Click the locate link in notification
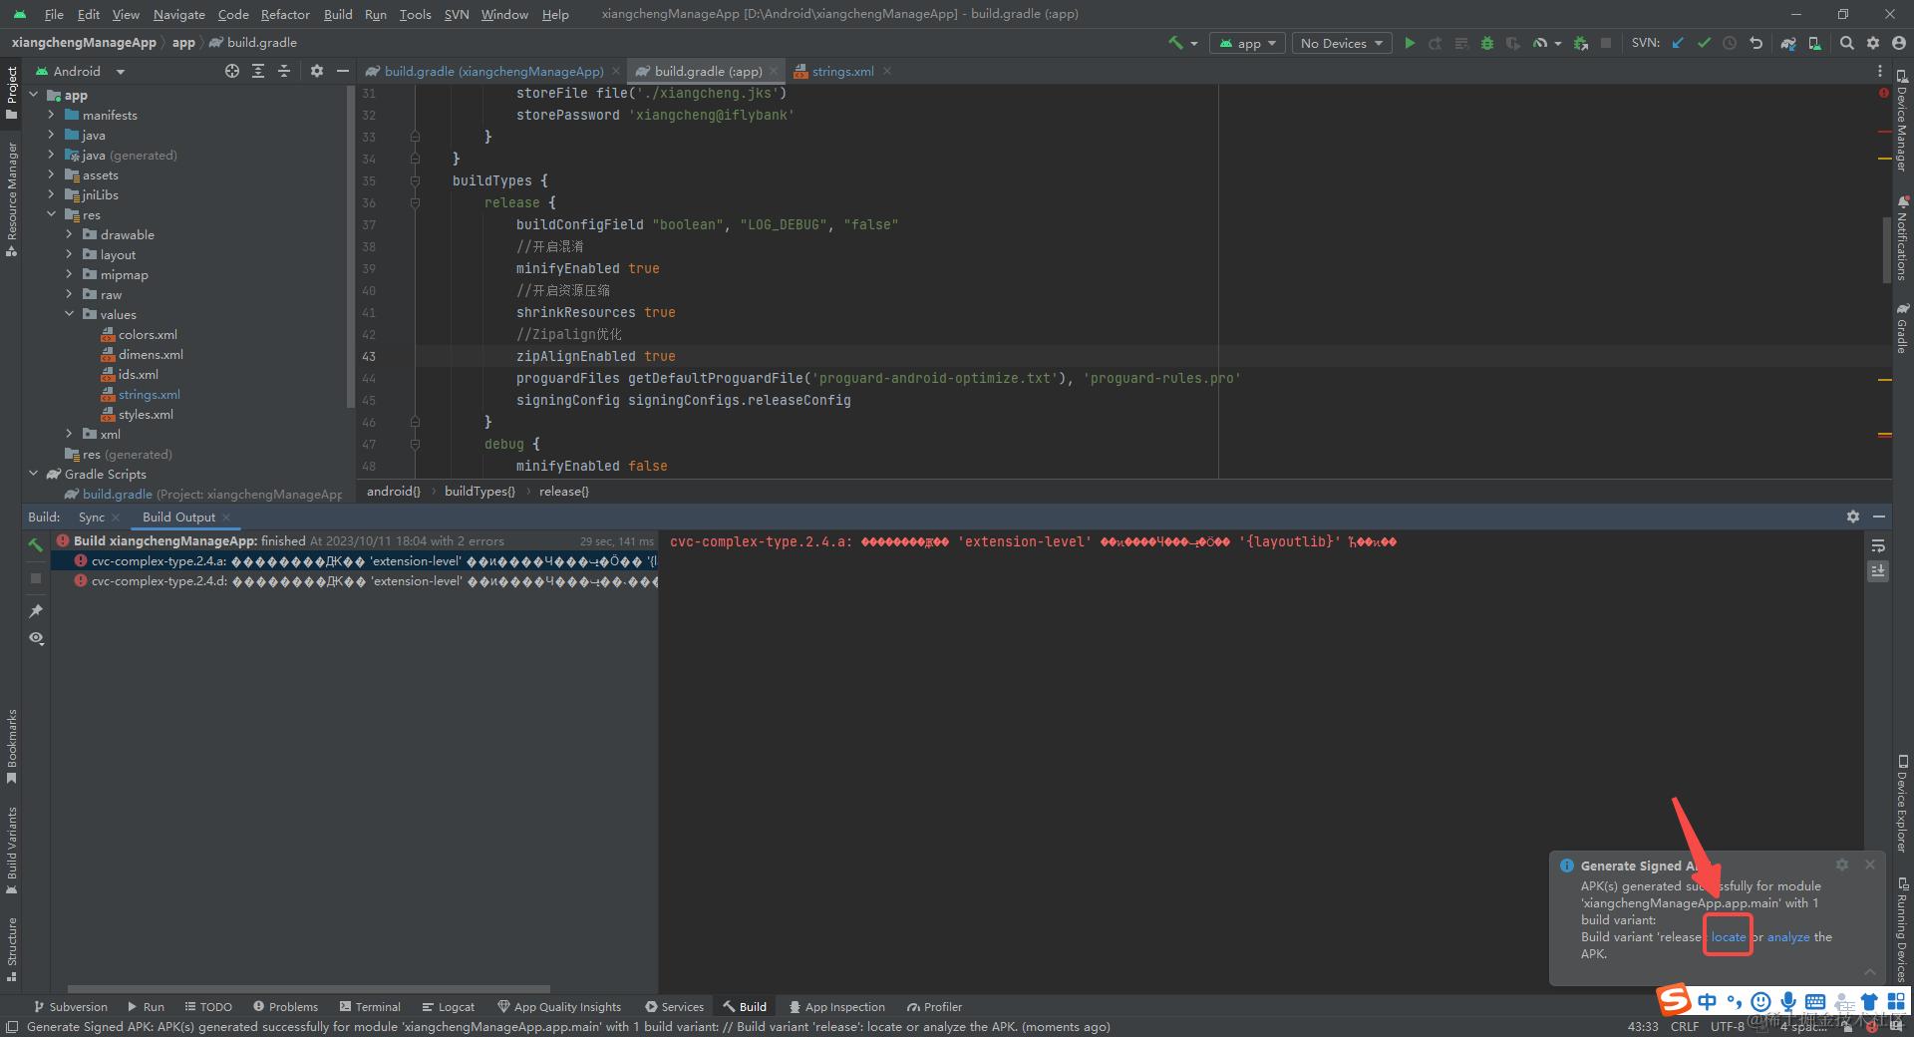The image size is (1914, 1037). tap(1728, 936)
